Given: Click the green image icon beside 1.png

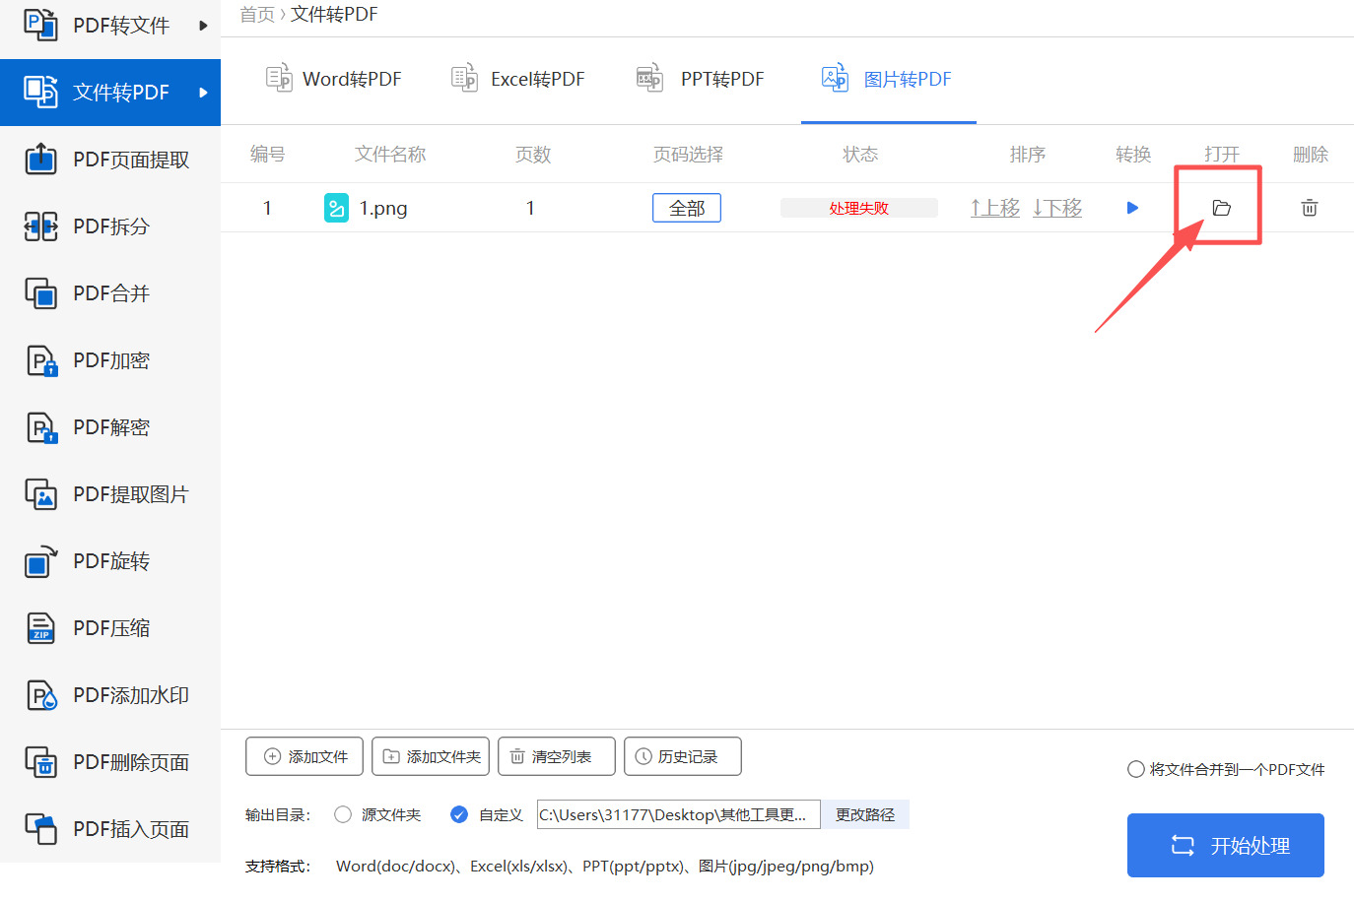Looking at the screenshot, I should (x=336, y=208).
